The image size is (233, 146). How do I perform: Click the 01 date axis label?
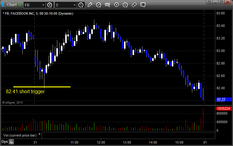205,142
